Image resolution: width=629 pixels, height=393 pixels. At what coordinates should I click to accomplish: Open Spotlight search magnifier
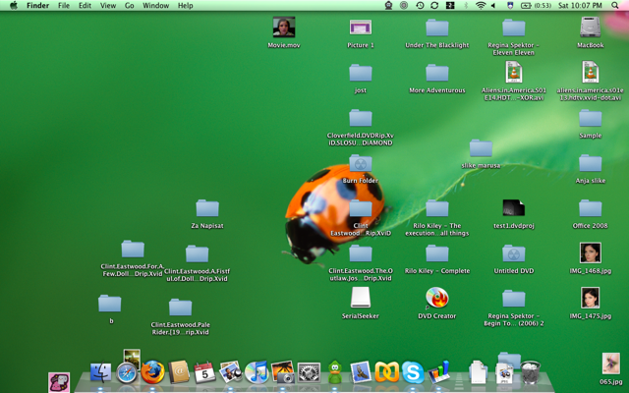(x=615, y=5)
